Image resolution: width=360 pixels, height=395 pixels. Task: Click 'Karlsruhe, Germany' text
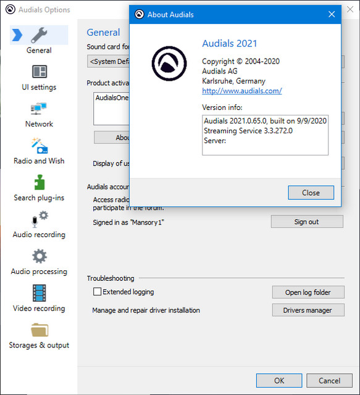(233, 81)
